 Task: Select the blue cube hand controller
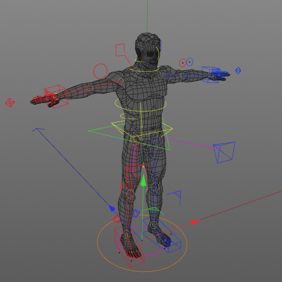[x=210, y=75]
